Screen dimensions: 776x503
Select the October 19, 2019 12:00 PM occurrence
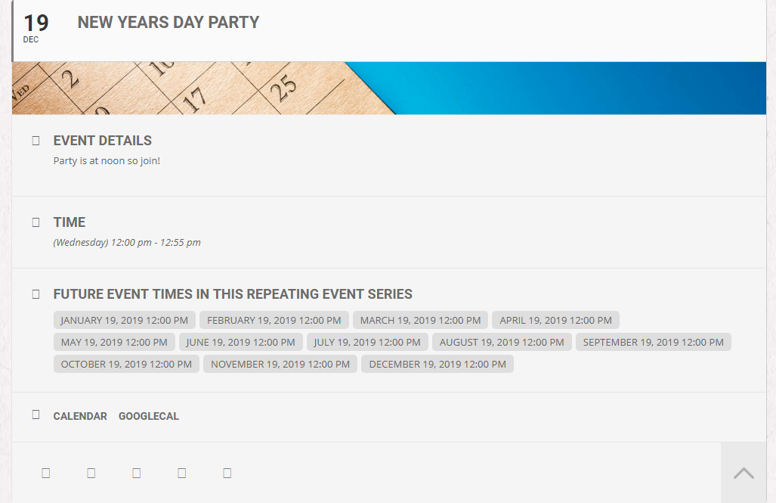pyautogui.click(x=126, y=364)
